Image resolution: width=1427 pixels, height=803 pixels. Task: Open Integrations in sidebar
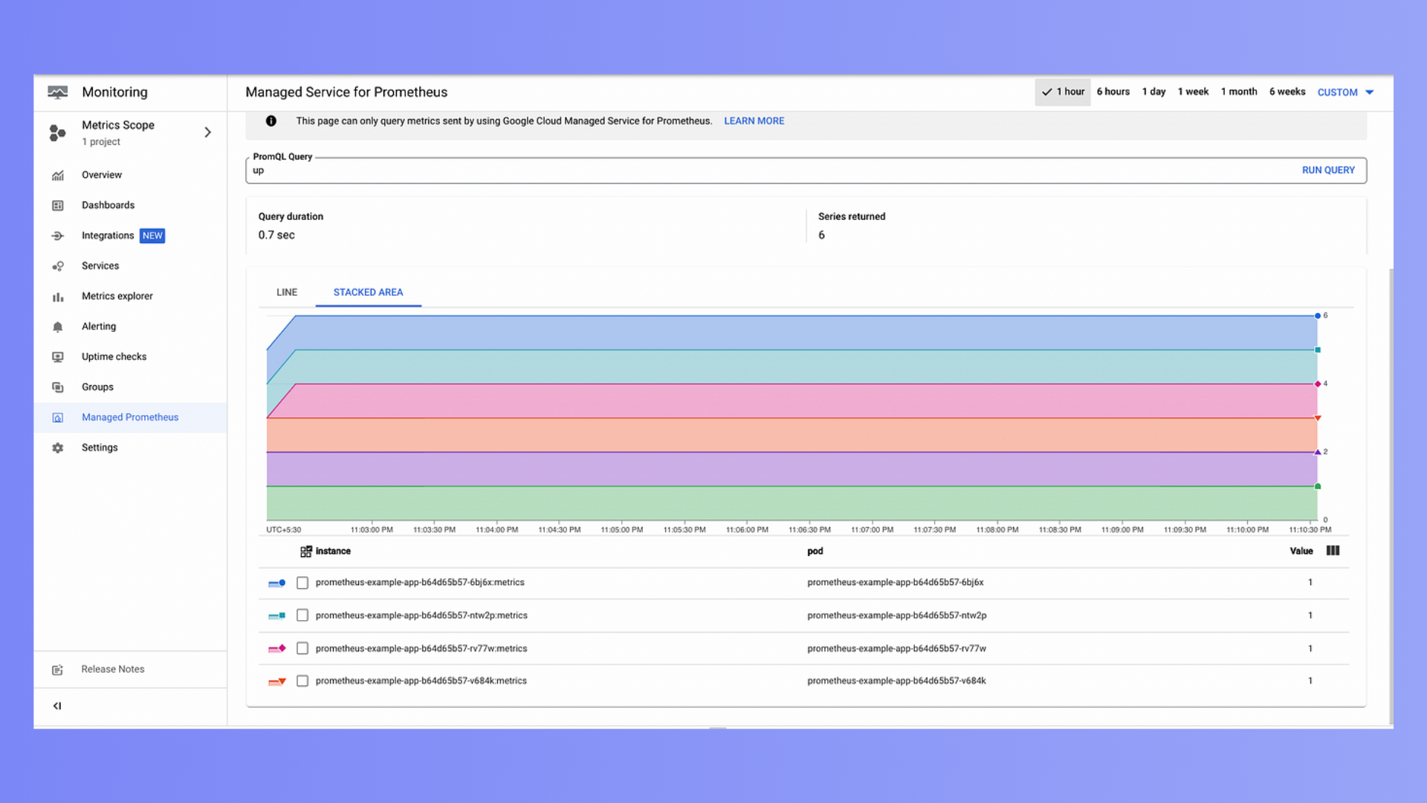click(x=108, y=236)
